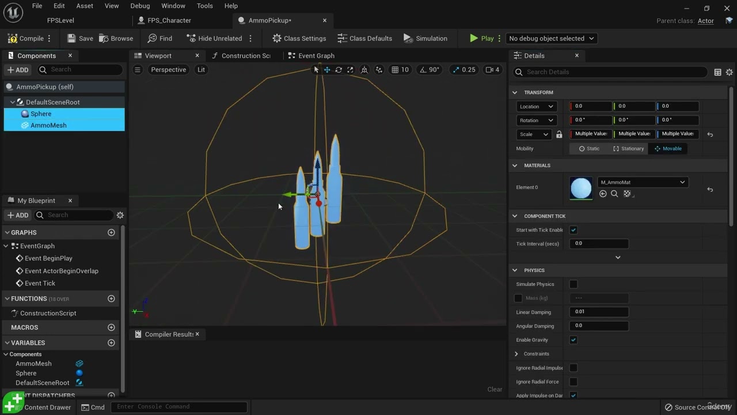The width and height of the screenshot is (737, 415).
Task: Save the blueprint asset
Action: [80, 39]
